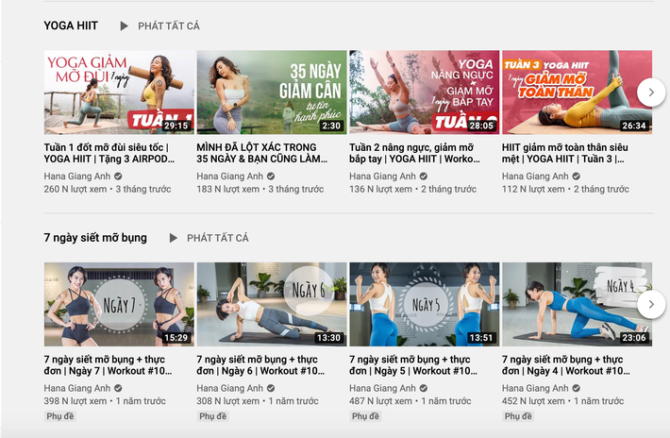Click the 23:06 duration label
670x438 pixels.
click(634, 338)
